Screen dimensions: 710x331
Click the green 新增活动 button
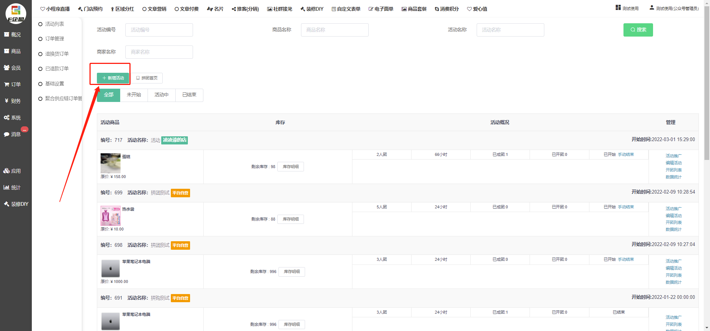tap(113, 78)
